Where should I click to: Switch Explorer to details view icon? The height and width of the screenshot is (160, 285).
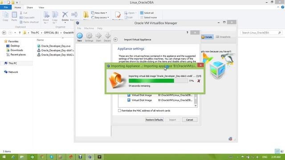click(x=277, y=151)
